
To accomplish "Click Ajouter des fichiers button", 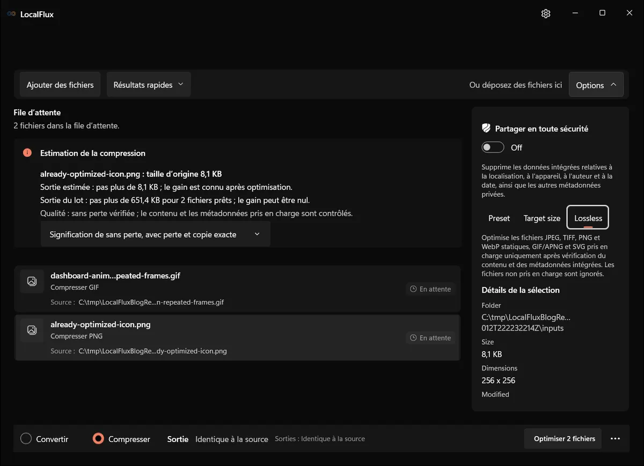I will click(x=60, y=85).
